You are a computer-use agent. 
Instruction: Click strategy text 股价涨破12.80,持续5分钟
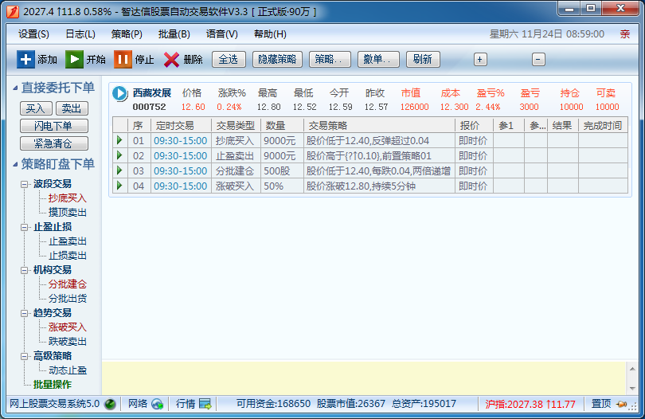[x=361, y=186]
